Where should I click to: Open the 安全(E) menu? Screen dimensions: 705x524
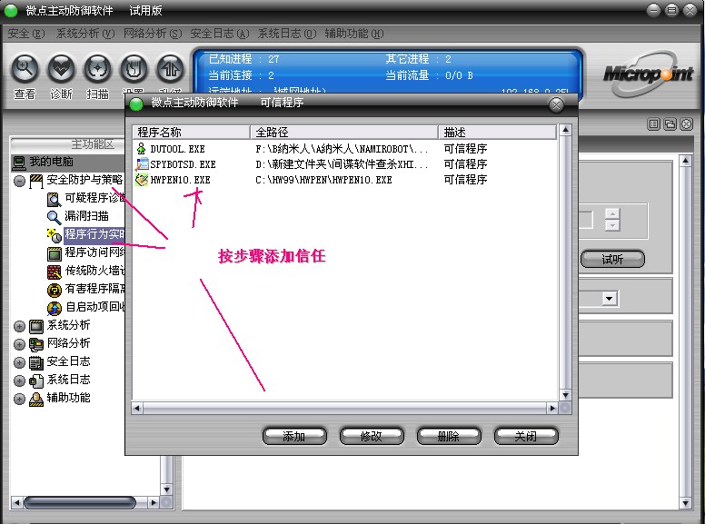(26, 34)
